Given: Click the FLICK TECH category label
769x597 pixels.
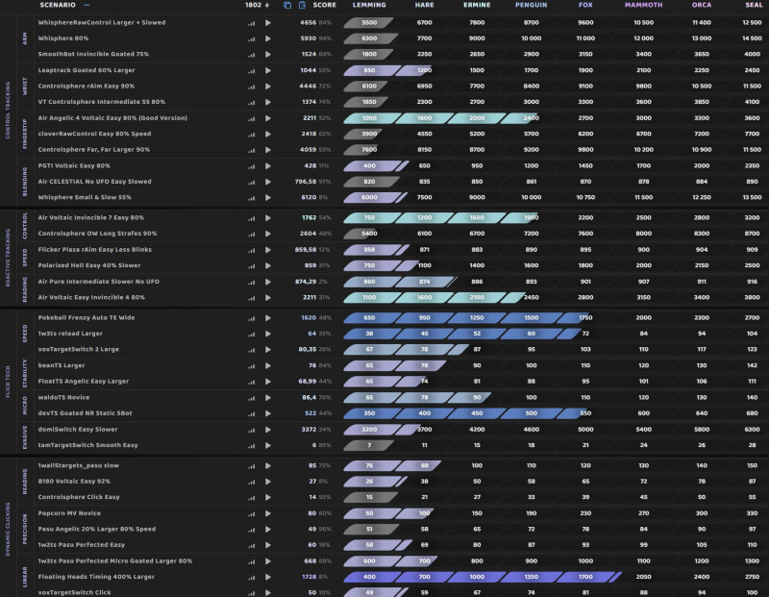Looking at the screenshot, I should pos(8,381).
